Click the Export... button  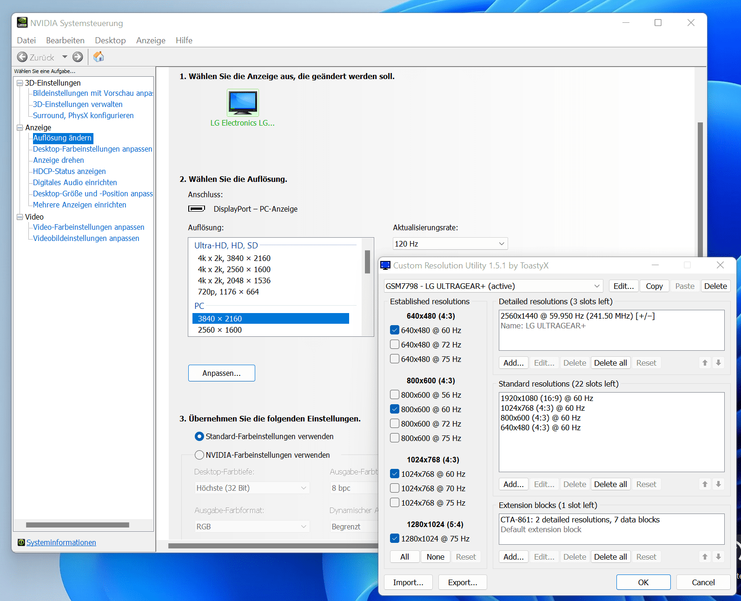(463, 582)
